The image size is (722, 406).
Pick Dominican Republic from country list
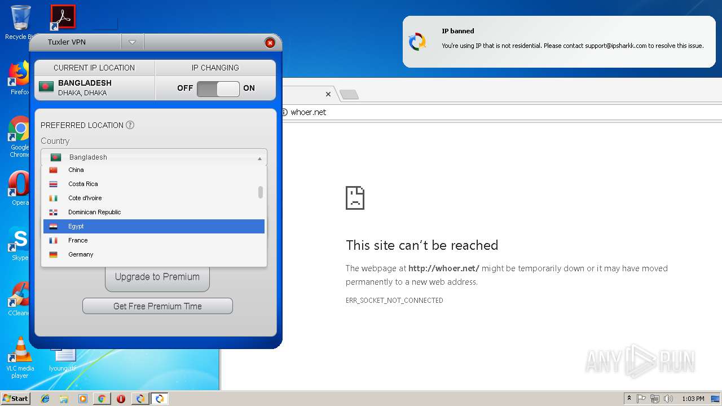(x=153, y=212)
